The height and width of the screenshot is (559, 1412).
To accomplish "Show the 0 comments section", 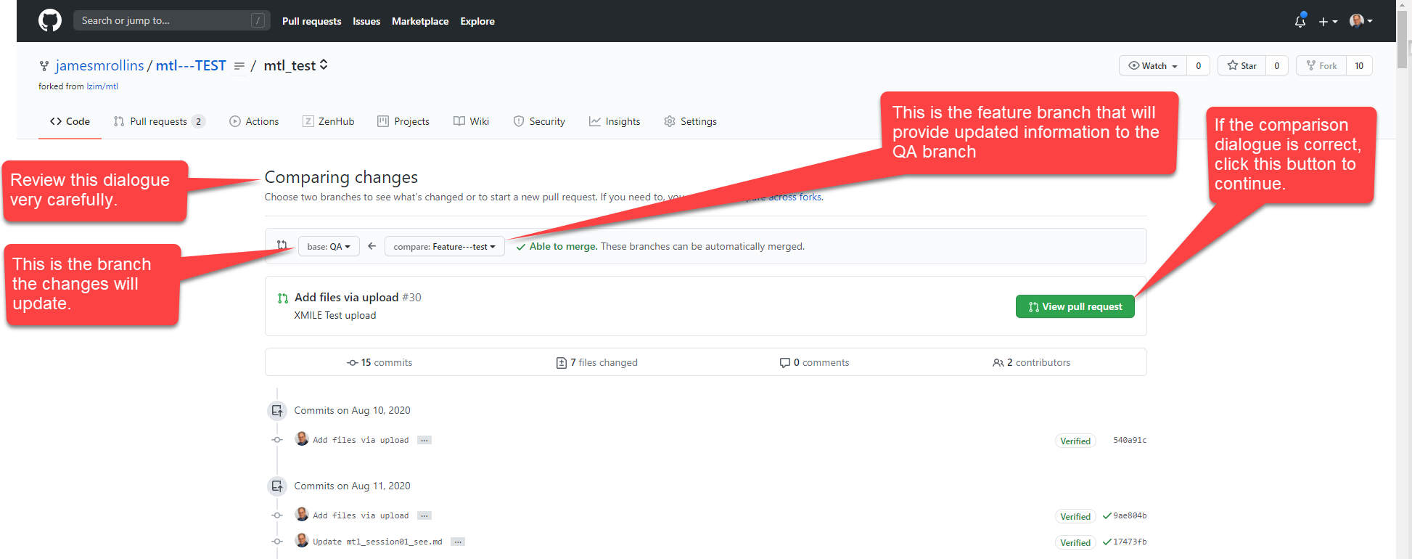I will tap(814, 362).
